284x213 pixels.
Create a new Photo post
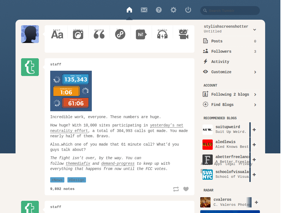[78, 34]
